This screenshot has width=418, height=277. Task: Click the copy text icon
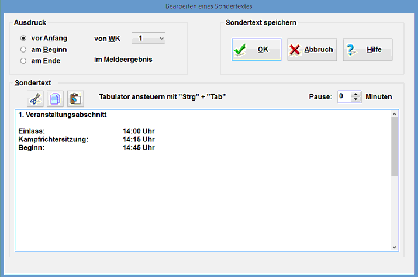click(56, 98)
